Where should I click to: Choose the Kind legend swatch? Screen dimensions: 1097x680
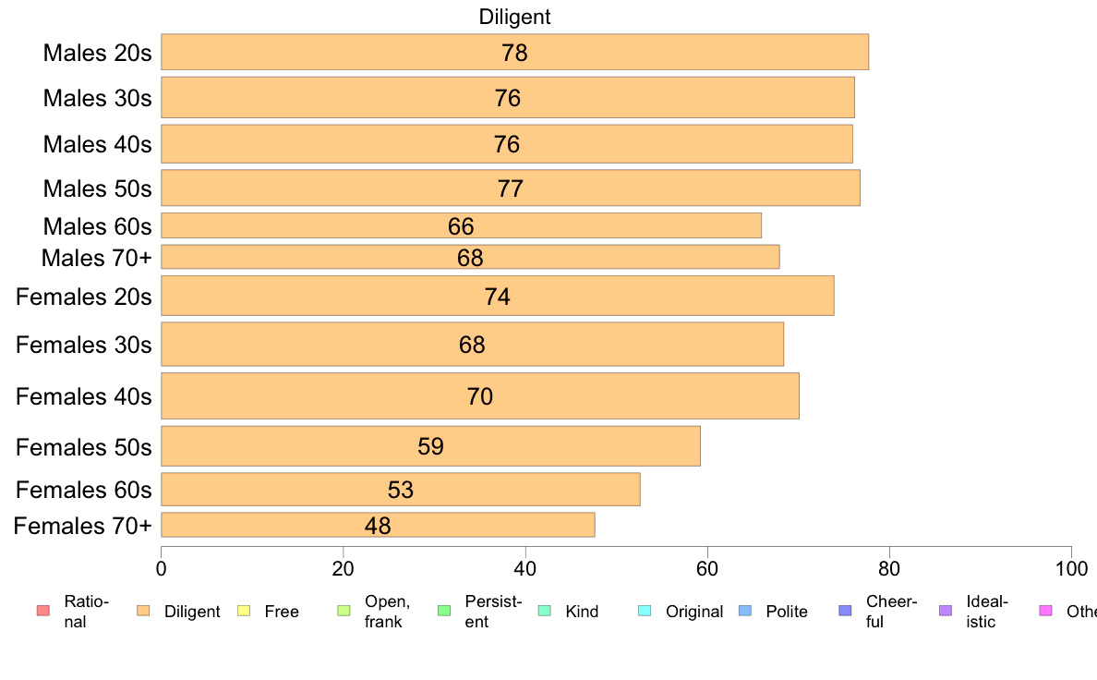click(544, 611)
